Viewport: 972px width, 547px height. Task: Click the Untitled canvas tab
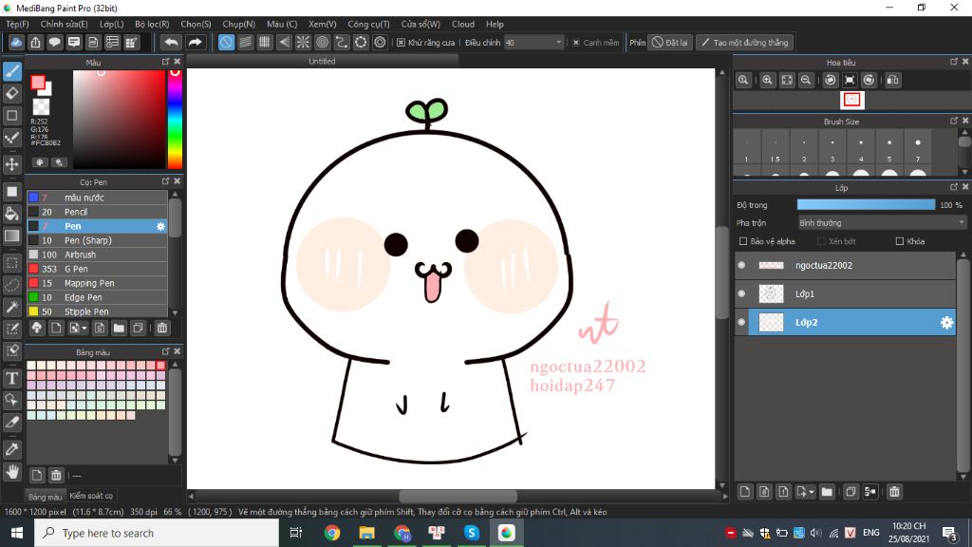coord(322,61)
